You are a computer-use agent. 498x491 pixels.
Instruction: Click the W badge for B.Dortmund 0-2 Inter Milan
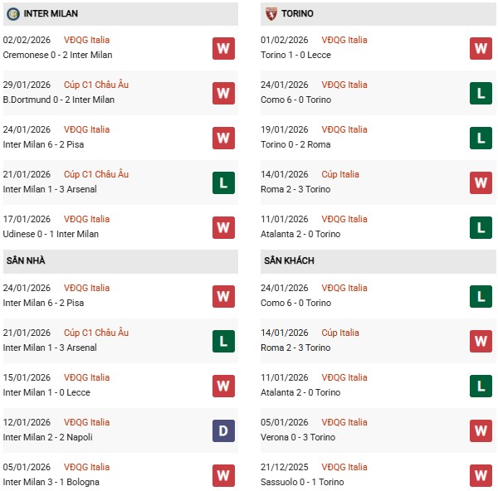222,93
